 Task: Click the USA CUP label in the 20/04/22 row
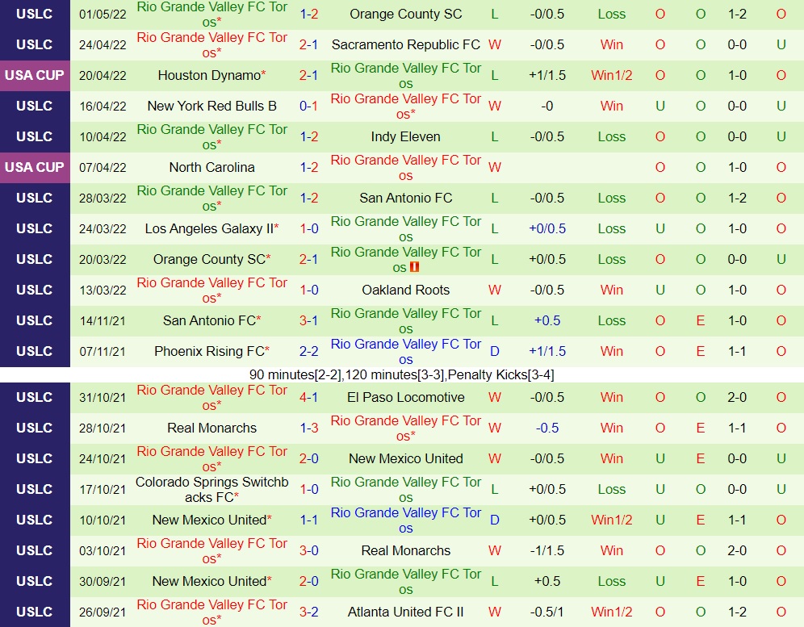[x=35, y=75]
